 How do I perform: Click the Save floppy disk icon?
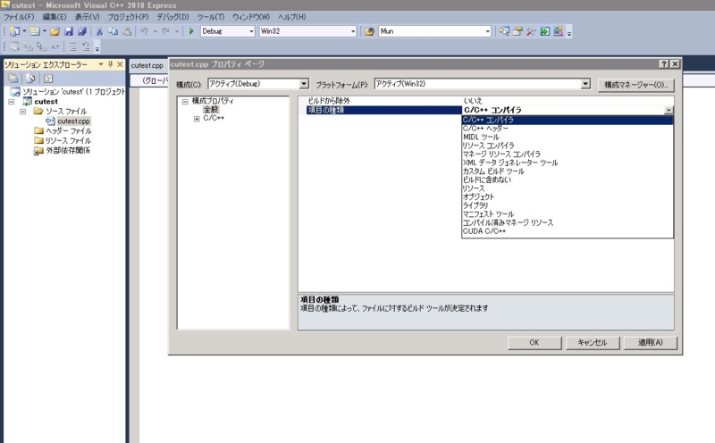click(x=69, y=31)
